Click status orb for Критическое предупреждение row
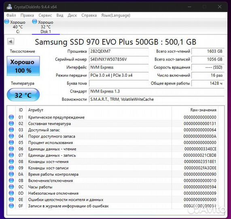The width and height of the screenshot is (231, 219). (11, 117)
